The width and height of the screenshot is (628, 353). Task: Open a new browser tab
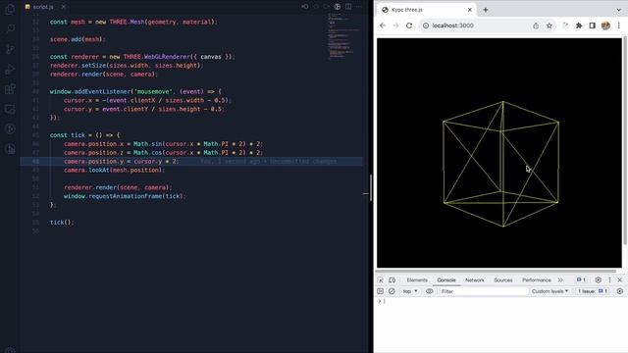[x=486, y=10]
